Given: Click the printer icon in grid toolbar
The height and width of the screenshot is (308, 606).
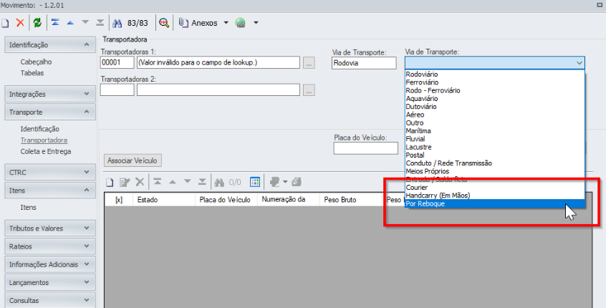Looking at the screenshot, I should click(297, 182).
